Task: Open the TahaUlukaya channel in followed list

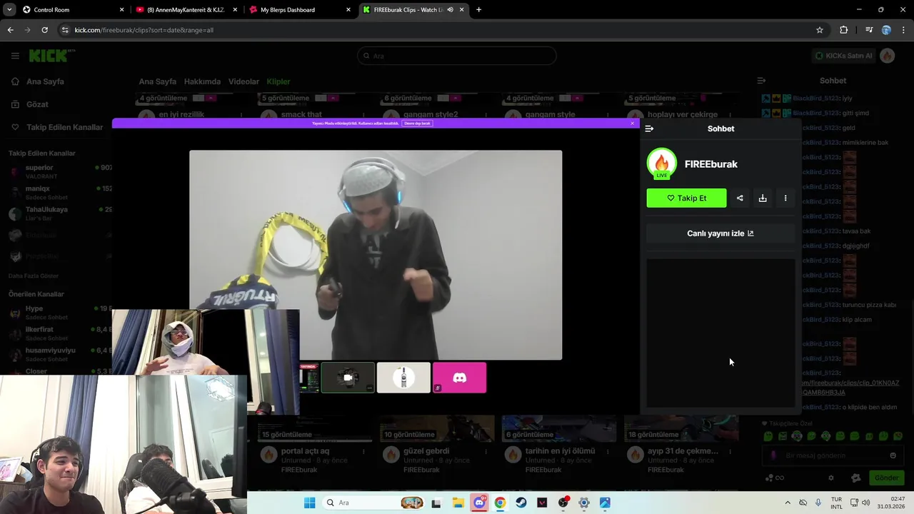Action: pos(59,213)
